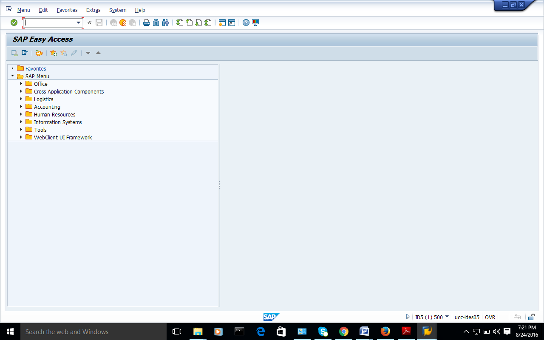Screen dimensions: 544x340
Task: Select the Human Resources tree item
Action: 54,114
